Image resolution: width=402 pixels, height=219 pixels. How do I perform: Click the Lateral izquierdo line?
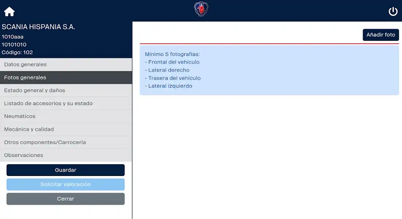[169, 86]
